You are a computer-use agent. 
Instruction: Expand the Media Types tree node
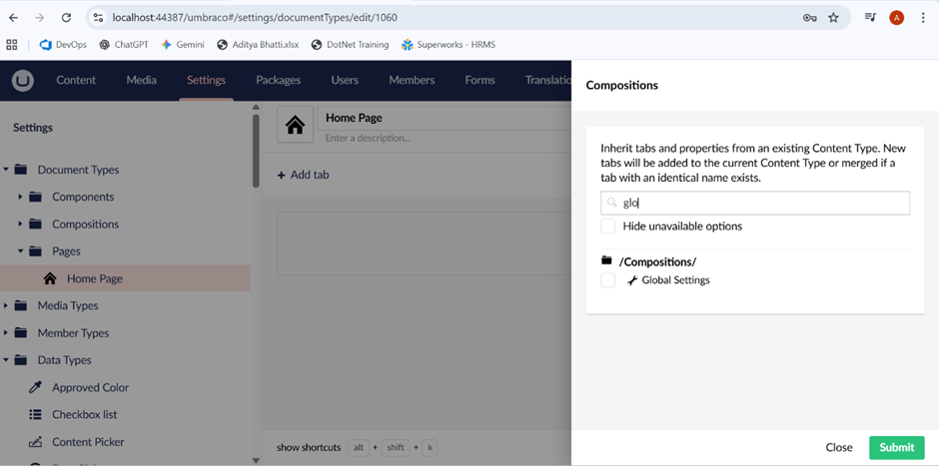[x=5, y=305]
